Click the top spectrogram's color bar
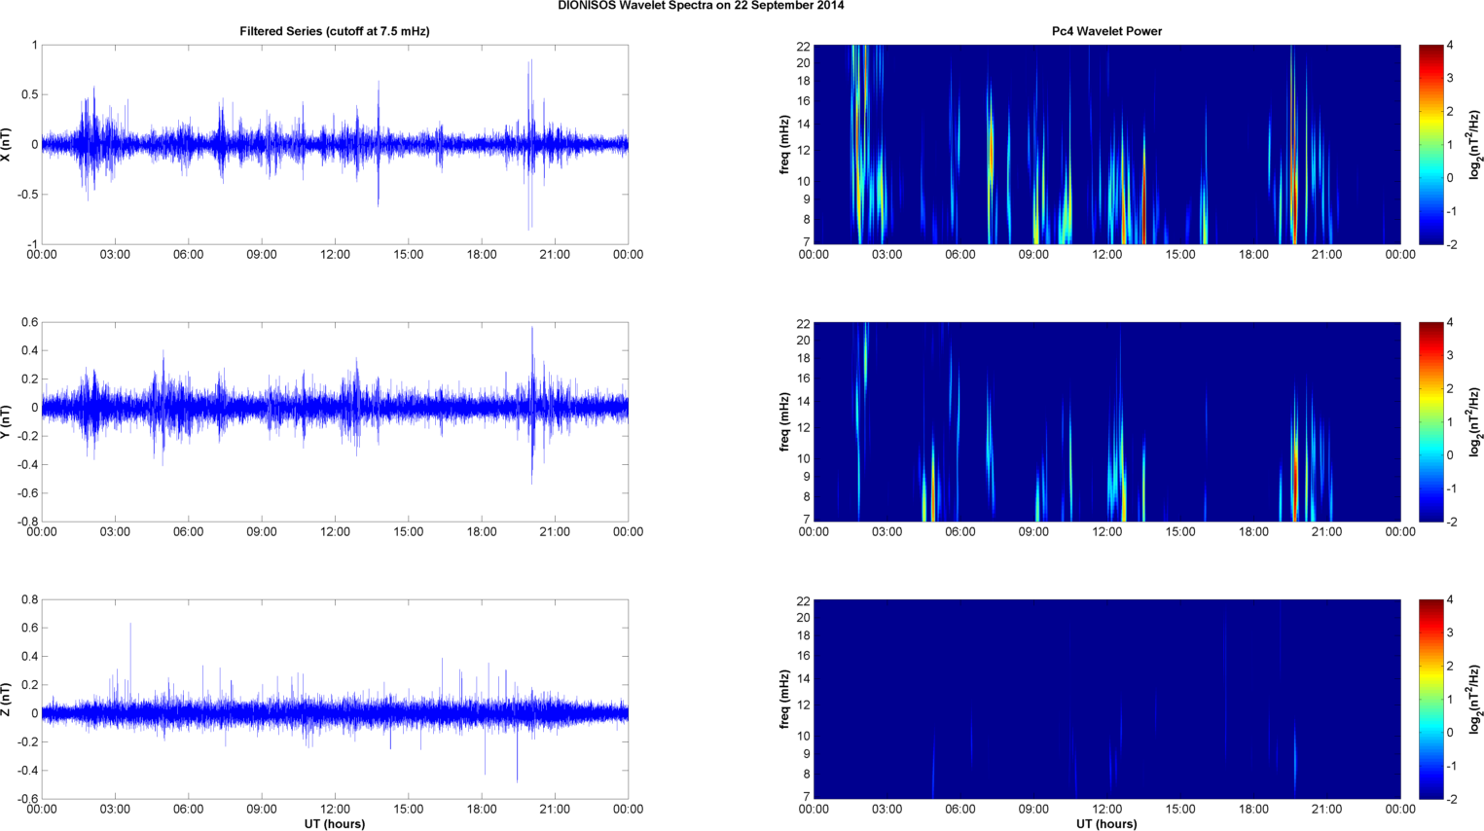The width and height of the screenshot is (1484, 831). [1430, 144]
